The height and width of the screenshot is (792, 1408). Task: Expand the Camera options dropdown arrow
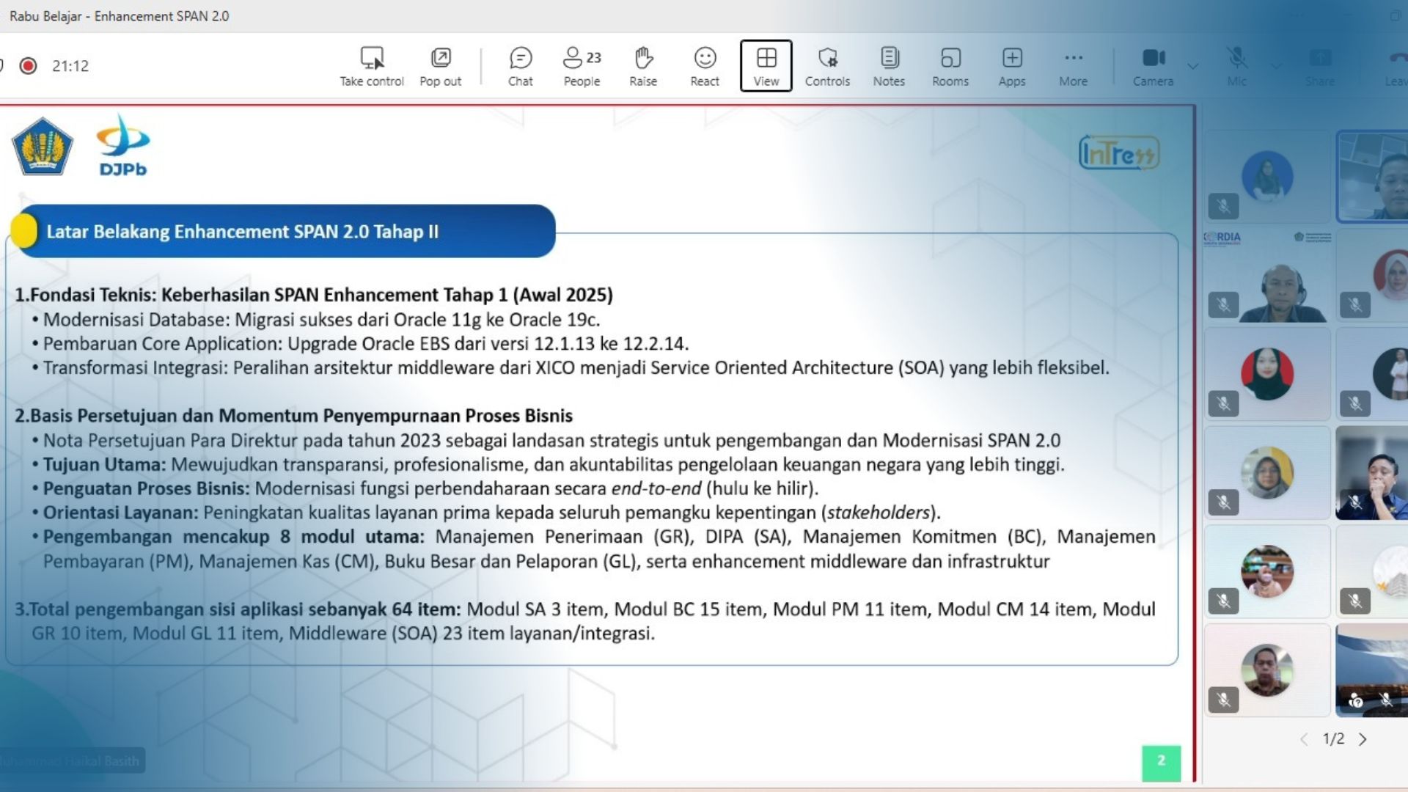click(1193, 66)
